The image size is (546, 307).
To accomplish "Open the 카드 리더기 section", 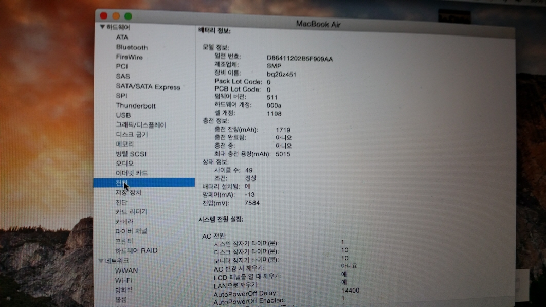I will (131, 212).
